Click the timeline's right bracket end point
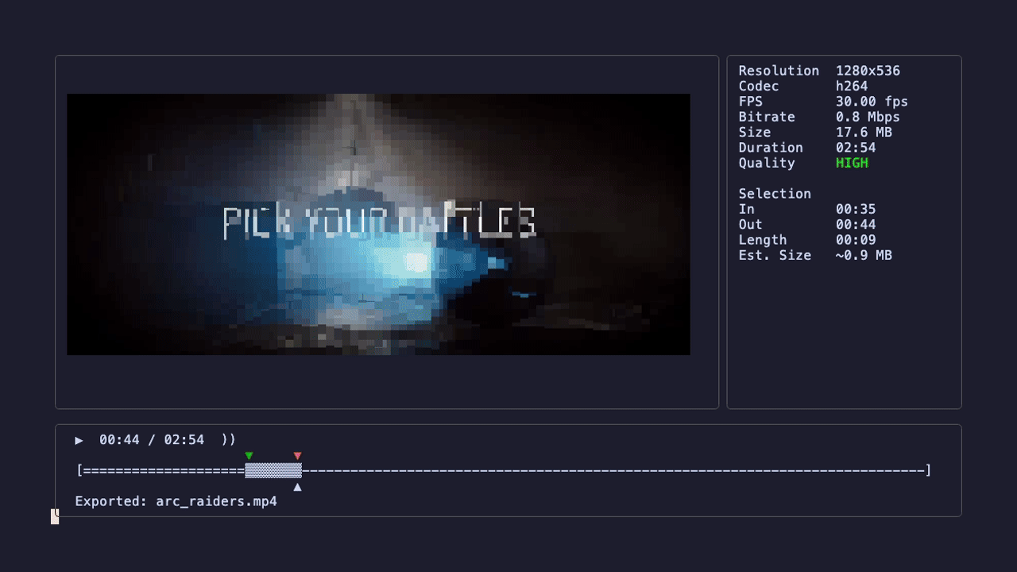Viewport: 1017px width, 572px height. [x=928, y=470]
